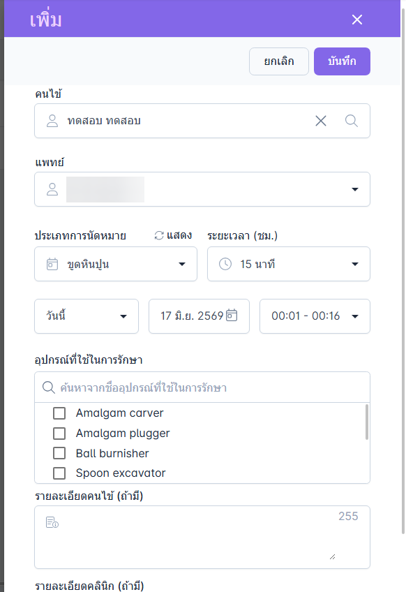Open the calendar icon in the date field
Image resolution: width=406 pixels, height=592 pixels.
pos(232,316)
